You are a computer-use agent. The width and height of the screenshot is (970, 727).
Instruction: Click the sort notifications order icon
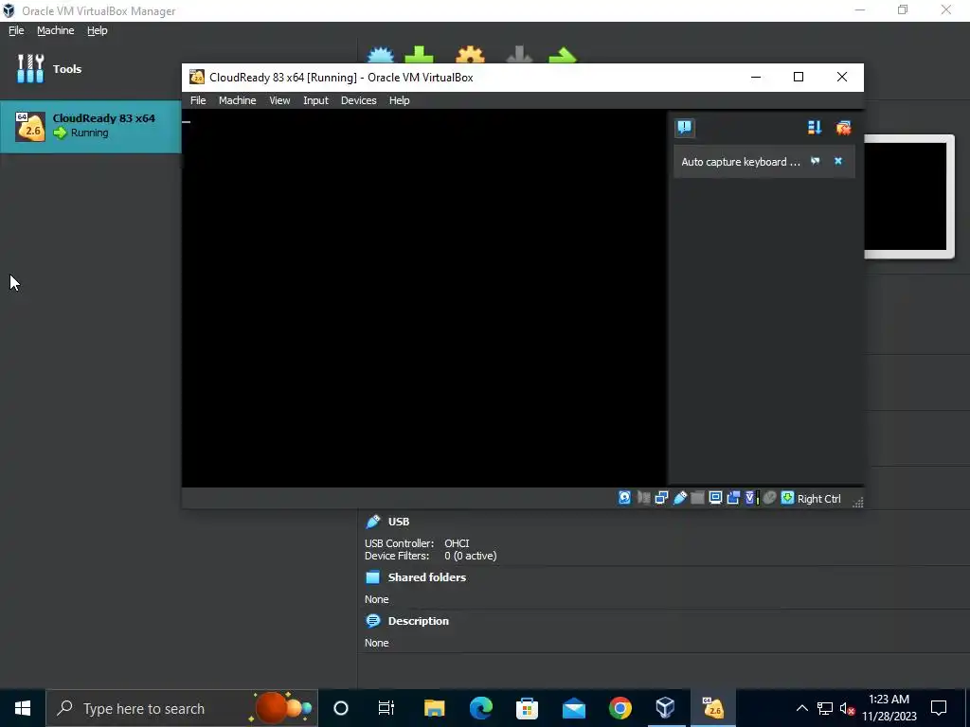coord(814,128)
